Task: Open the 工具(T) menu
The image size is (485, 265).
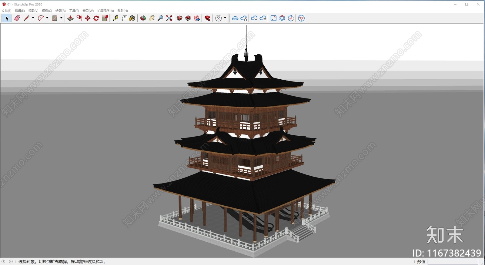Action: (74, 11)
